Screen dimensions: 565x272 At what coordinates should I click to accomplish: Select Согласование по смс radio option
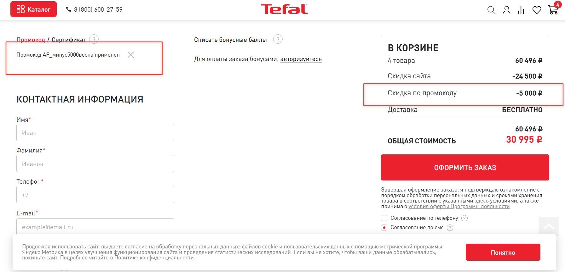(384, 228)
